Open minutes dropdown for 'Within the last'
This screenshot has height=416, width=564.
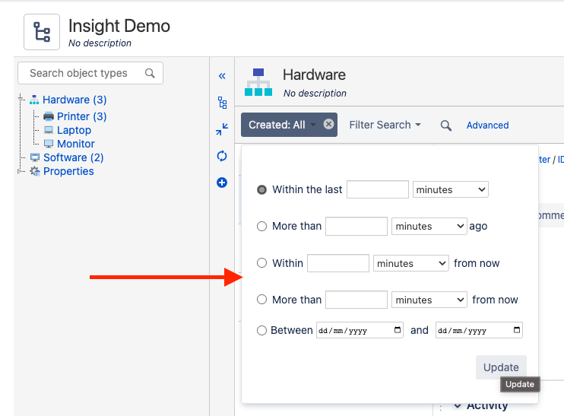(450, 189)
